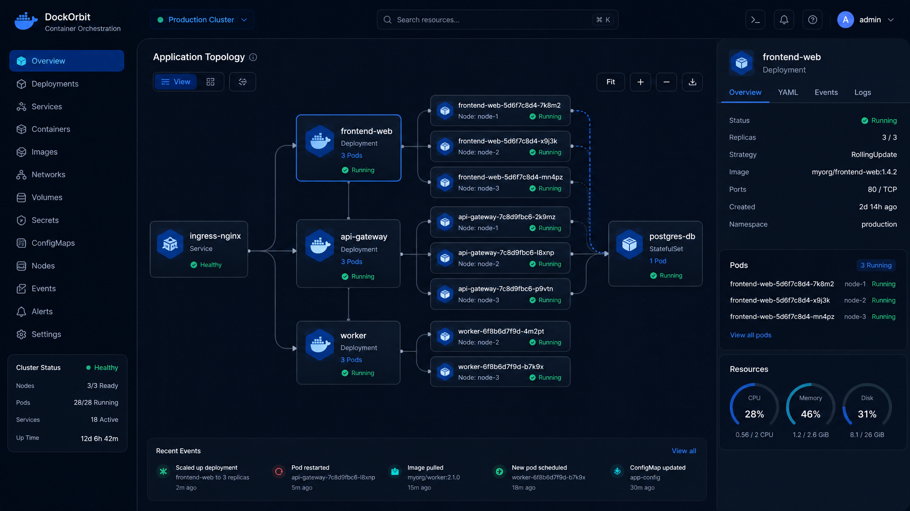
Task: Select the worker-6f8b6d7f9d-b7k9x pod node
Action: pyautogui.click(x=500, y=372)
